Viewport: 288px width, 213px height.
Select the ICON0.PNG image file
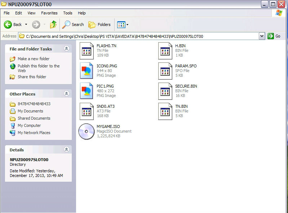point(87,71)
